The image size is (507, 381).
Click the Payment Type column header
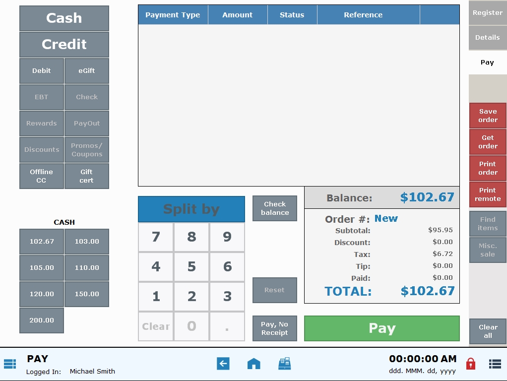pyautogui.click(x=173, y=15)
